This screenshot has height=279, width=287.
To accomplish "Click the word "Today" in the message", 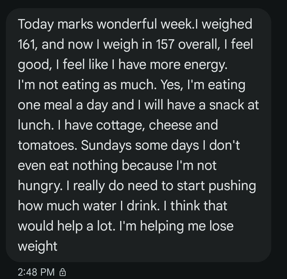I will [x=36, y=25].
